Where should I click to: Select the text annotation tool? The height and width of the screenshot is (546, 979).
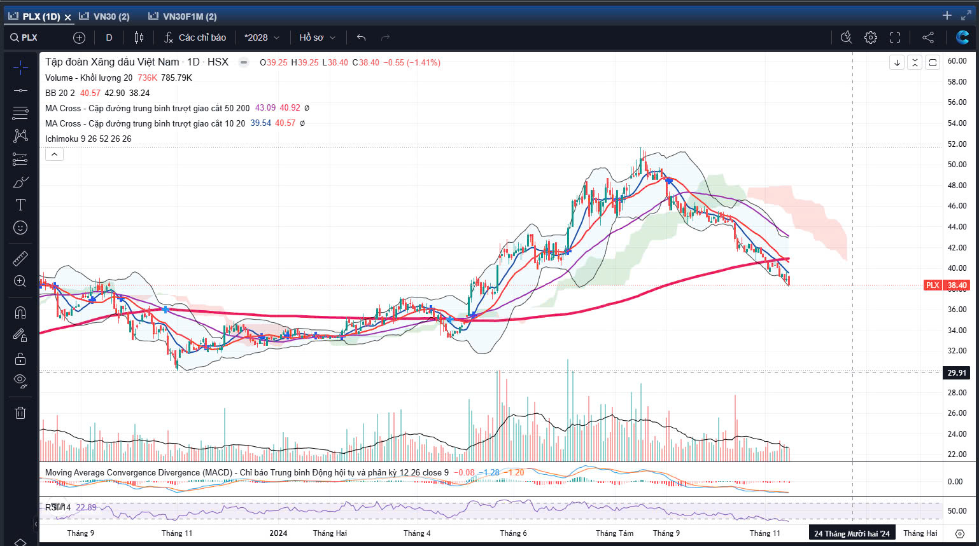click(20, 205)
